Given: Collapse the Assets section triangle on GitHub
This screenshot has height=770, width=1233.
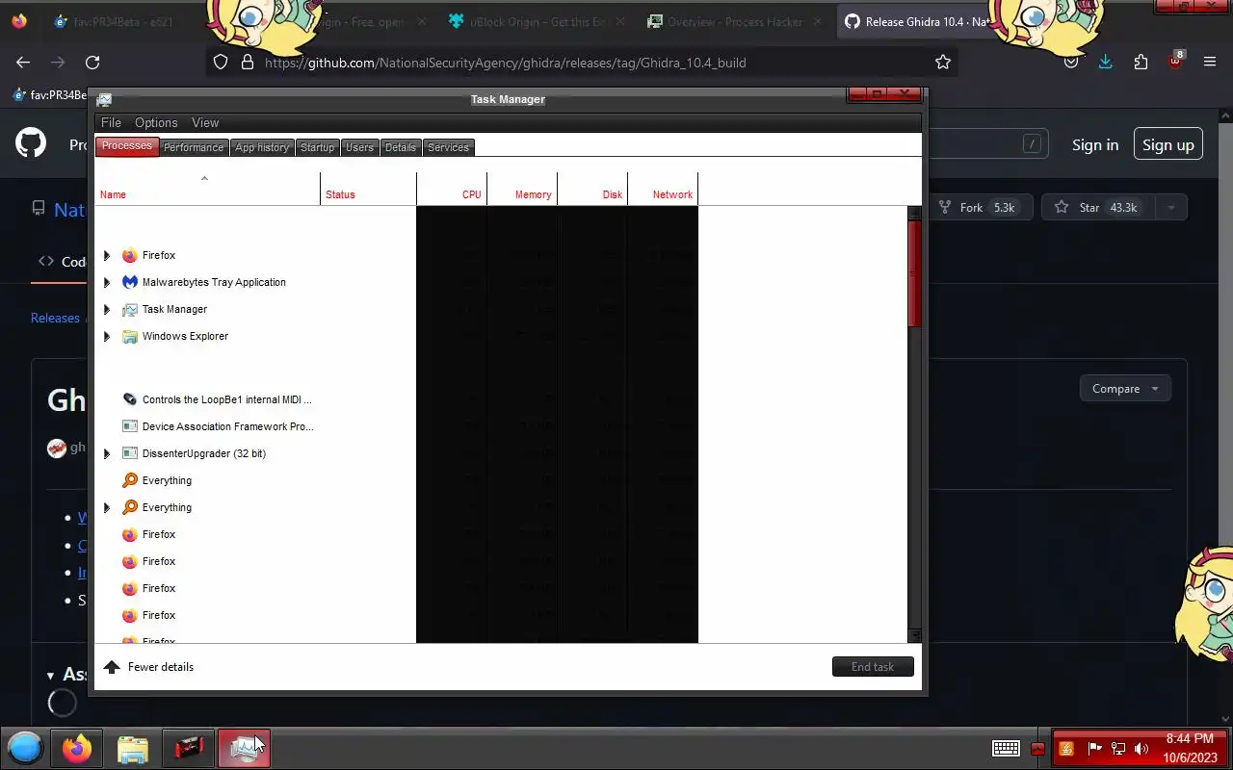Looking at the screenshot, I should (51, 675).
